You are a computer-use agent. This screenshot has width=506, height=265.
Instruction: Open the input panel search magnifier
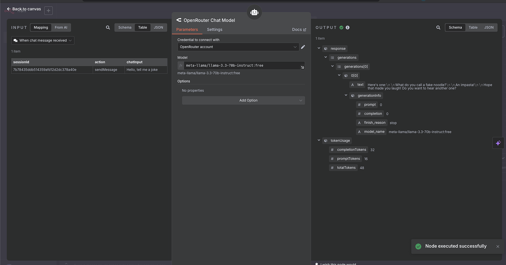click(108, 27)
